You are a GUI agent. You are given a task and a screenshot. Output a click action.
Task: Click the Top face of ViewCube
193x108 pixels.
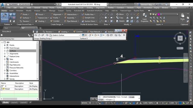(x=180, y=38)
